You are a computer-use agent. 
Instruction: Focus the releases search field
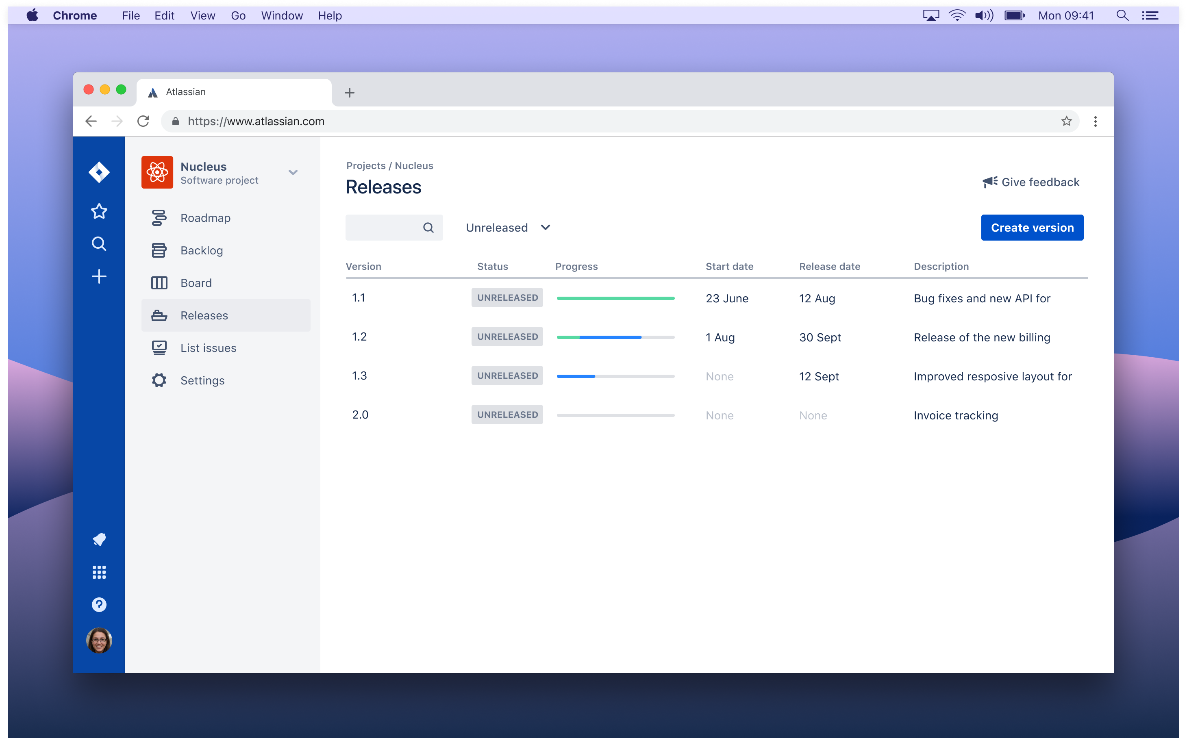tap(394, 228)
